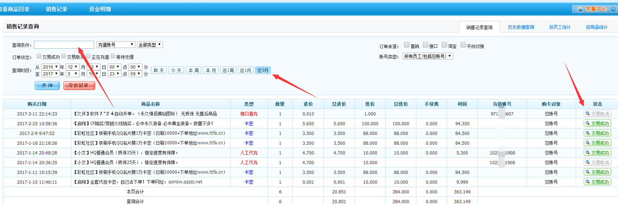
Task: Open the 交易成功 status for the 2017-1-14 20:48:28 row
Action: (x=597, y=153)
